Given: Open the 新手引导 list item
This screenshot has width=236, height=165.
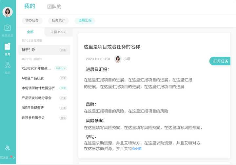Looking at the screenshot, I should (44, 50).
